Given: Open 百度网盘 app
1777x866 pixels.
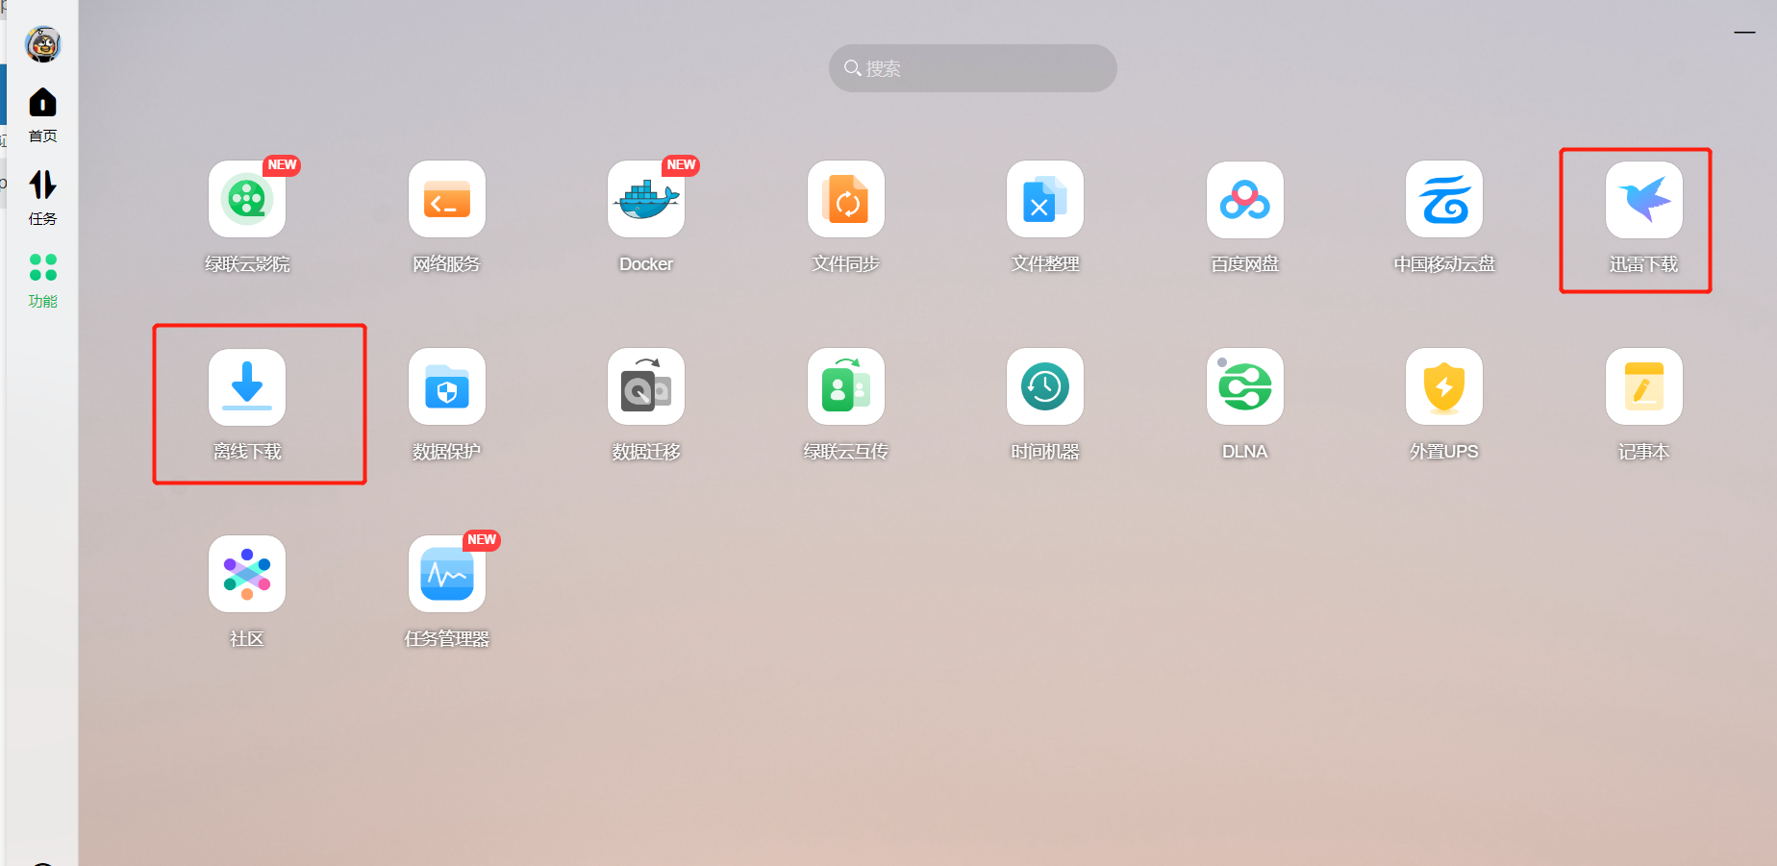Looking at the screenshot, I should tap(1245, 199).
